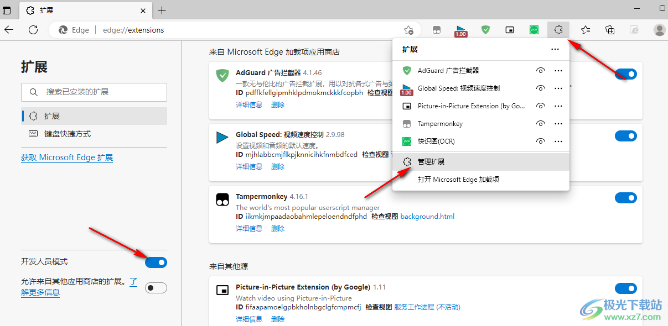
Task: Click the Global Speed toolbar icon showing 1.00
Action: (460, 30)
